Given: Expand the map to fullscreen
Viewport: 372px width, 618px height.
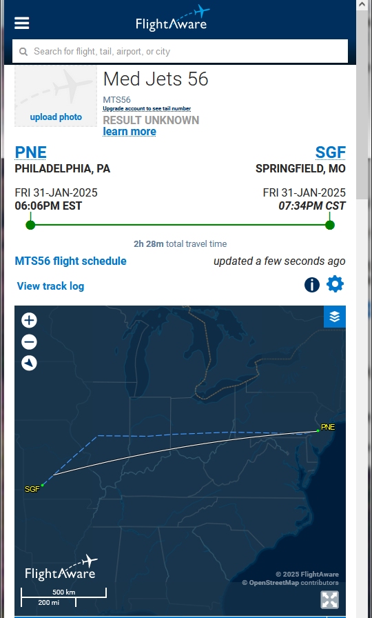Looking at the screenshot, I should pos(329,599).
